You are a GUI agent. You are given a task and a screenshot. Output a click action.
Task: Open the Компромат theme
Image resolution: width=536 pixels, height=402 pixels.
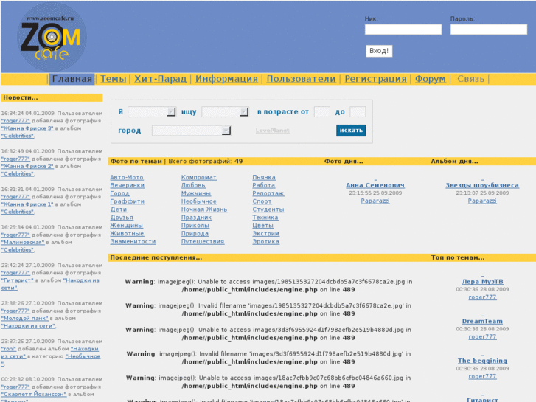pyautogui.click(x=198, y=177)
